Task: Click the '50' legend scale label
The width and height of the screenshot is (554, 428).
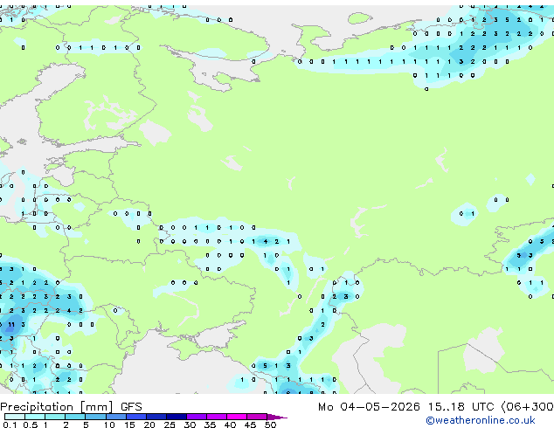Action: (271, 425)
